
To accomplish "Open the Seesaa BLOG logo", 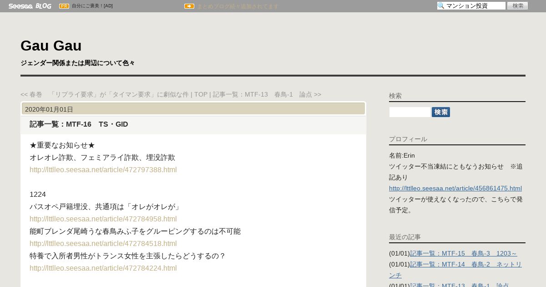I will pyautogui.click(x=30, y=6).
